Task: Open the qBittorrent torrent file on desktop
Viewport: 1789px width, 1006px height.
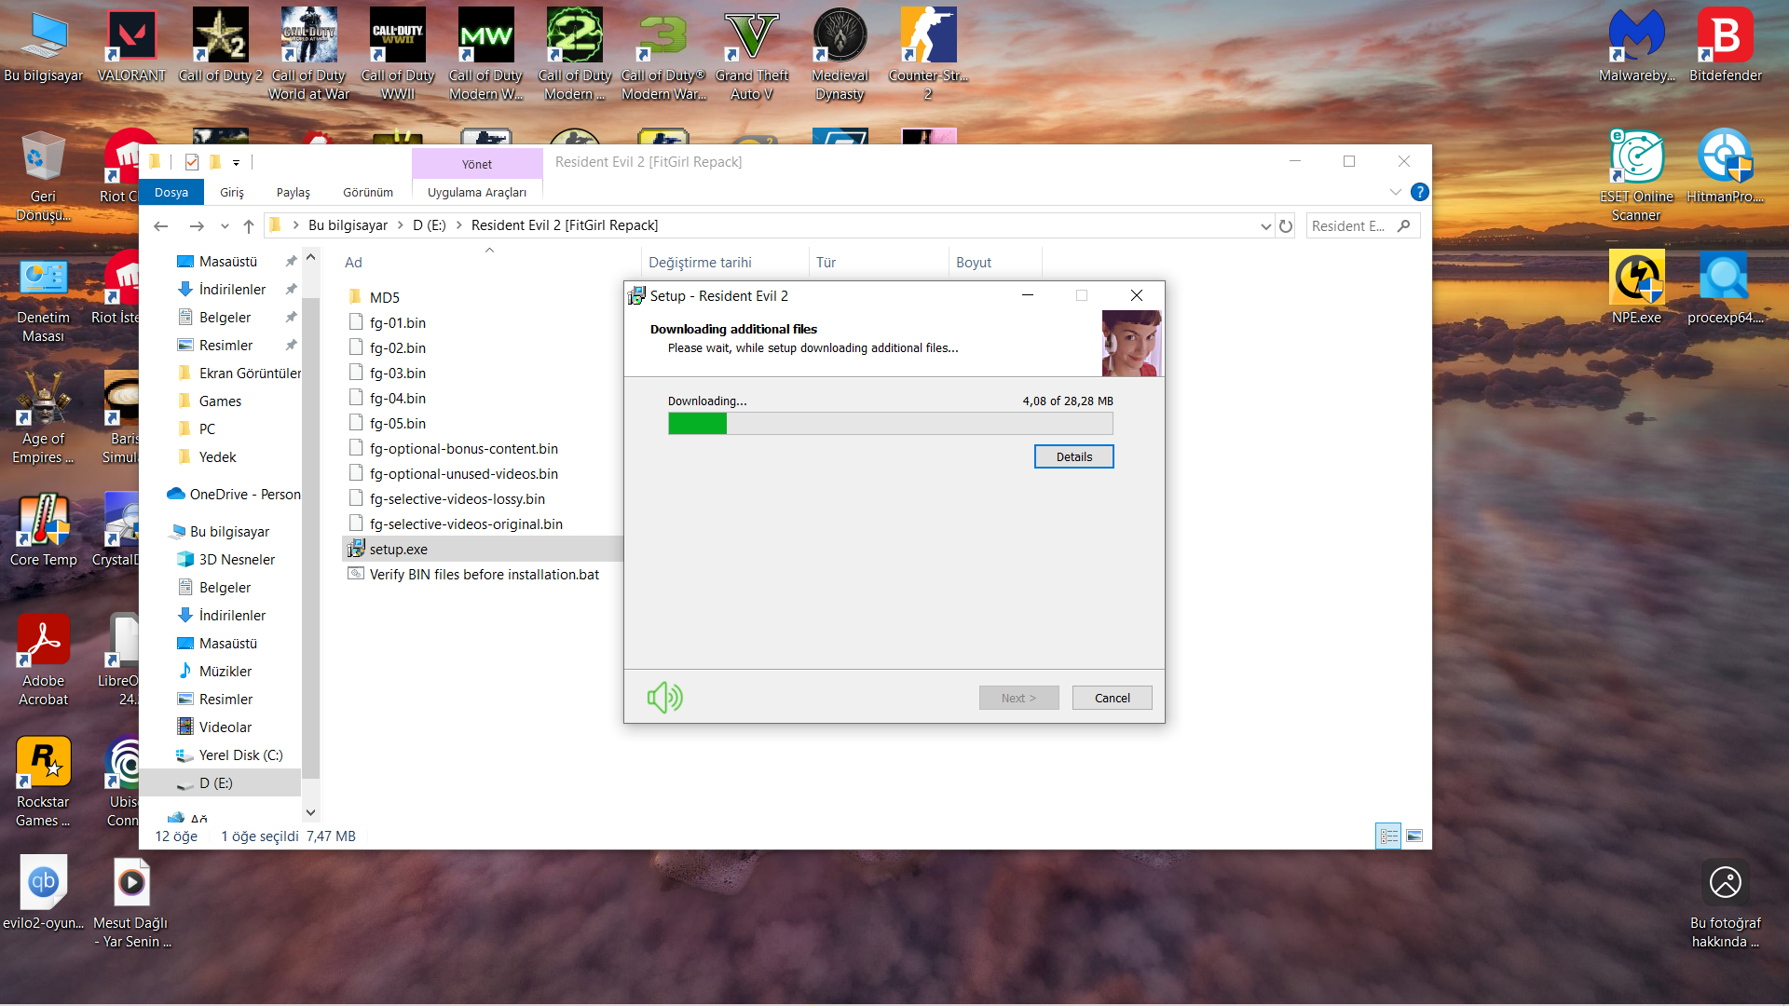Action: pos(43,893)
